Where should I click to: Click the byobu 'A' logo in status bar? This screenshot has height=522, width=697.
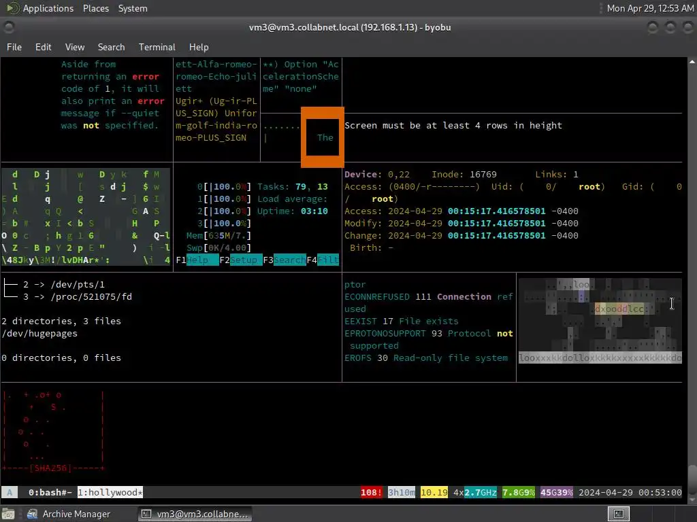point(10,492)
